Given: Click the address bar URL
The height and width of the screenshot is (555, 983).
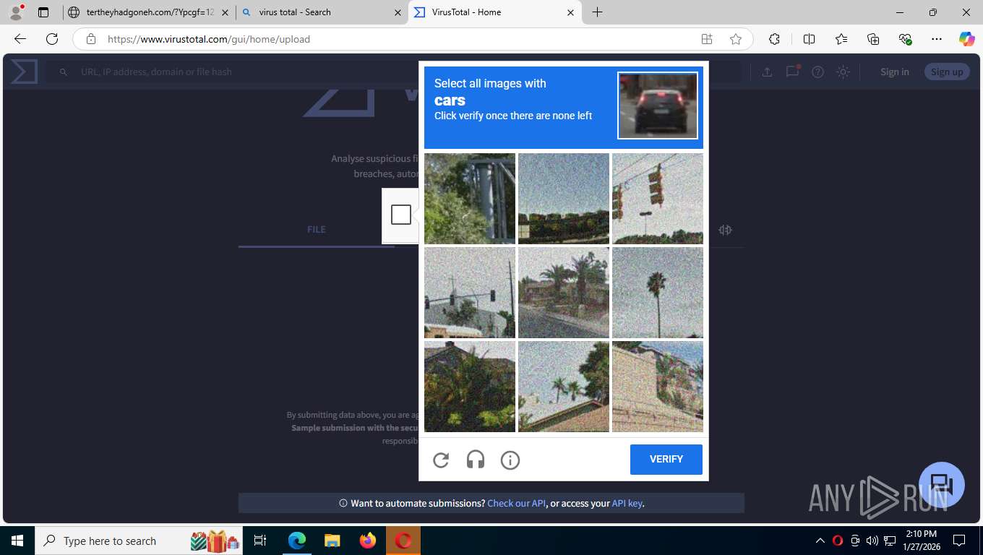Looking at the screenshot, I should click(x=209, y=39).
